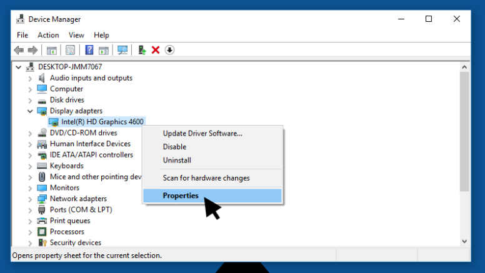Expand Audio inputs and outputs

coord(30,79)
